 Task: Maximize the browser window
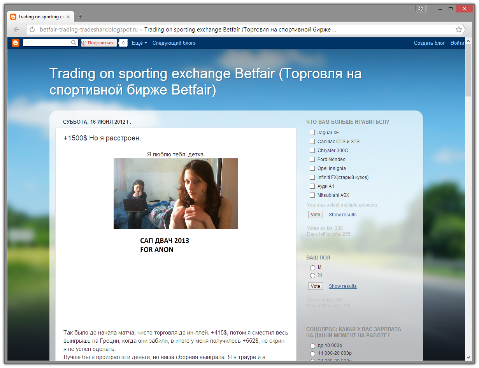click(450, 8)
